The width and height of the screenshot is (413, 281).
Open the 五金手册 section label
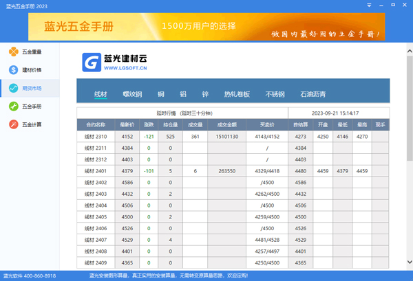click(x=32, y=106)
